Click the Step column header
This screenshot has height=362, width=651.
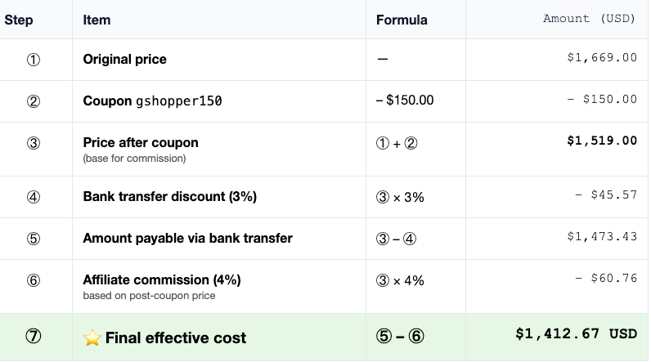click(x=19, y=20)
